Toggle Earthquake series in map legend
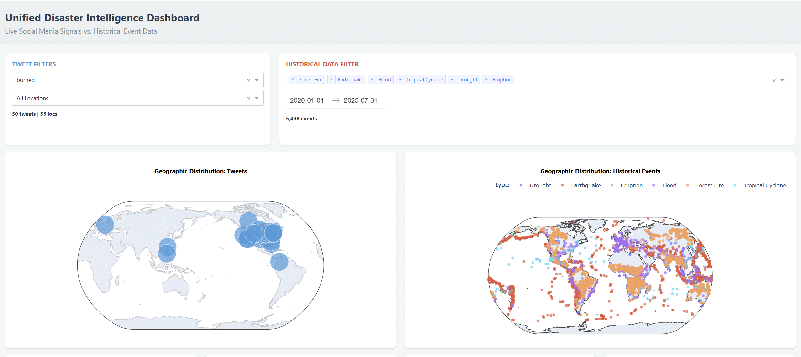This screenshot has height=357, width=801. pos(585,185)
